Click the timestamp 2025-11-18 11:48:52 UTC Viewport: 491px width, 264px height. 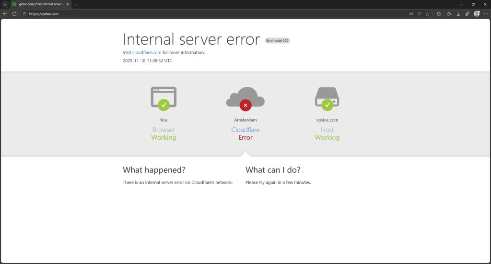pyautogui.click(x=148, y=61)
